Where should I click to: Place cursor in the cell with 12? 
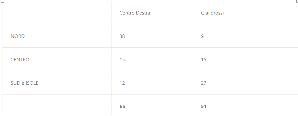(152, 83)
